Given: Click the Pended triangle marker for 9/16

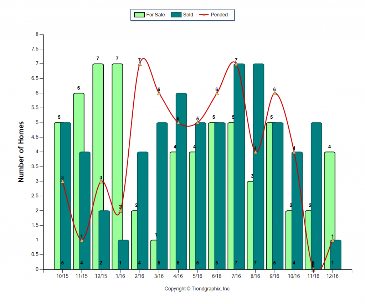Looking at the screenshot, I should pos(275,93).
